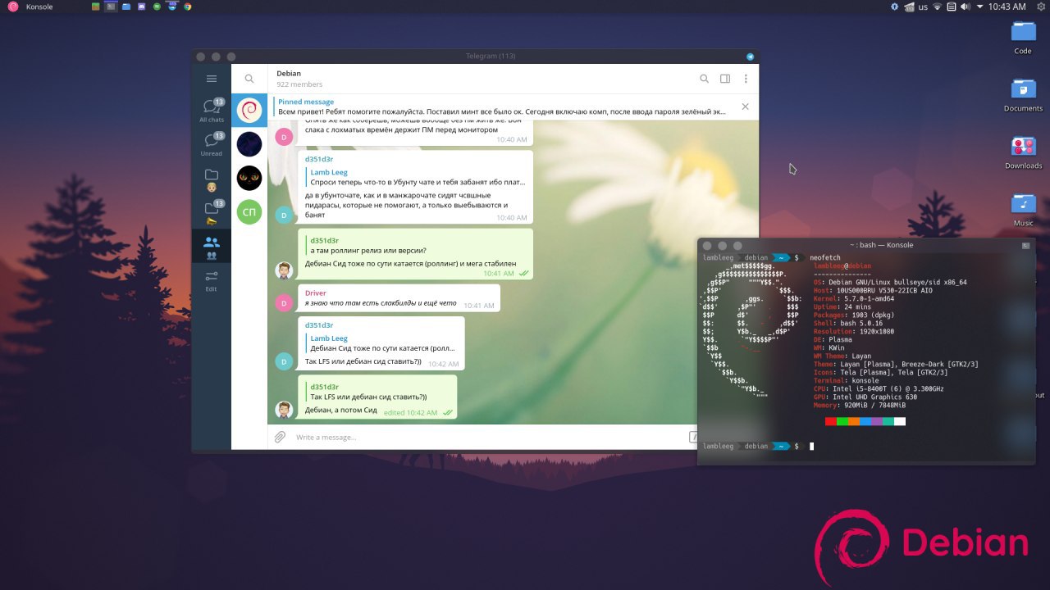Click the quoted reply 'а там роллинг релиз'

coord(367,245)
